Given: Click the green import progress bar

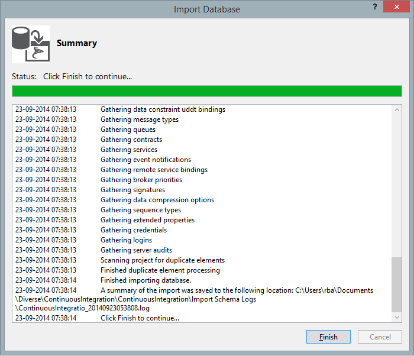Looking at the screenshot, I should (x=206, y=91).
